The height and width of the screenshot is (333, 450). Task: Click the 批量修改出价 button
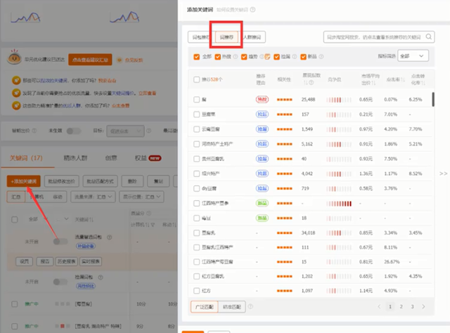pyautogui.click(x=61, y=181)
